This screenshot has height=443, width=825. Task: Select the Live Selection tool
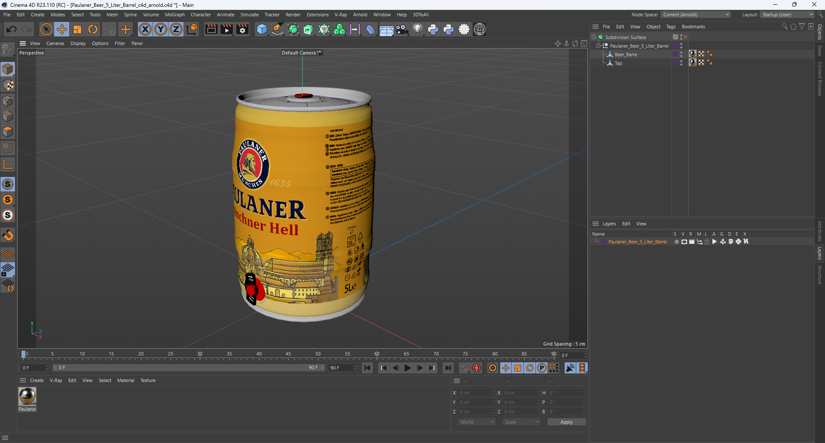pos(46,29)
